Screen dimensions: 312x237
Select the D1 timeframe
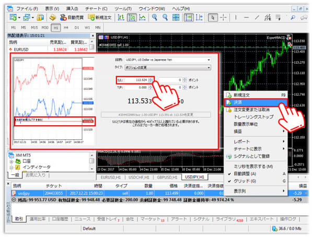click(77, 28)
